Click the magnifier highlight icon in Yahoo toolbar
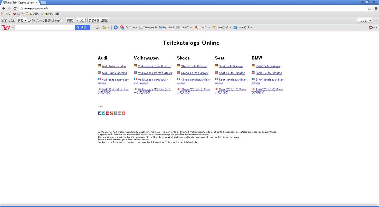This screenshot has width=379, height=207. coord(98,28)
